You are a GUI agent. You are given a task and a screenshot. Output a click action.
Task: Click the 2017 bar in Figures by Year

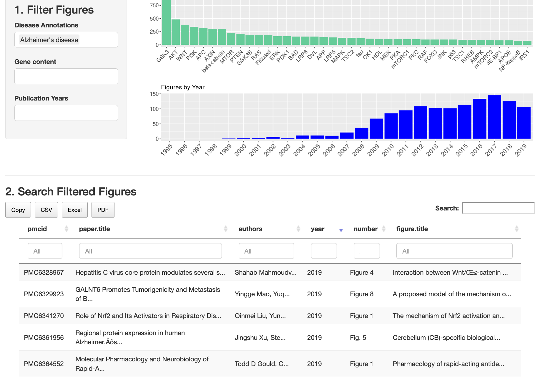(494, 117)
